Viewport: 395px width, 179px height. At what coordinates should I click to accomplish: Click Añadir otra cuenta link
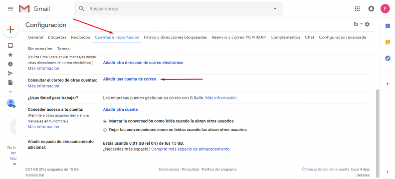click(120, 110)
